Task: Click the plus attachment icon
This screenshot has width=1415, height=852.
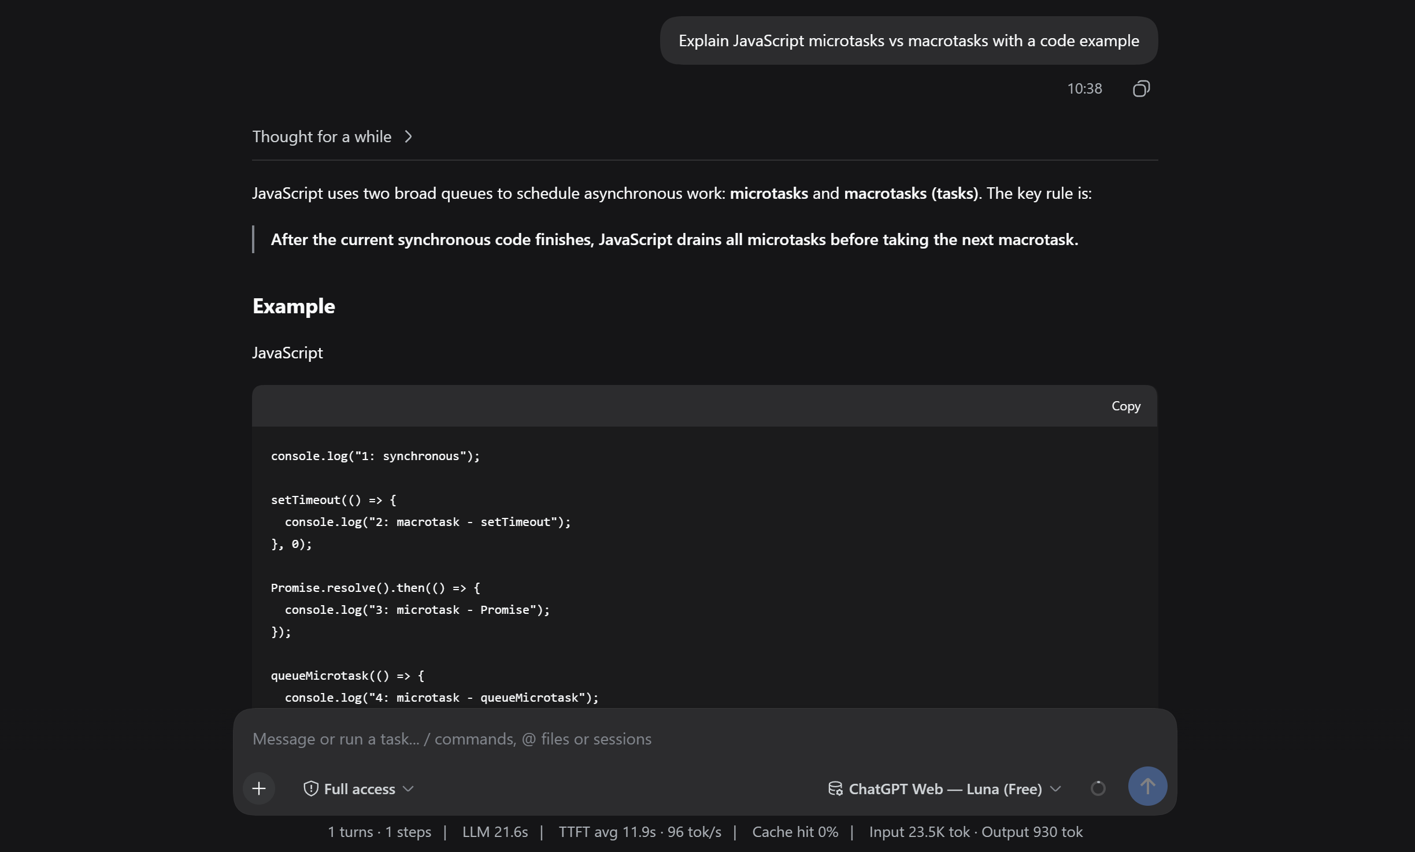Action: click(259, 788)
